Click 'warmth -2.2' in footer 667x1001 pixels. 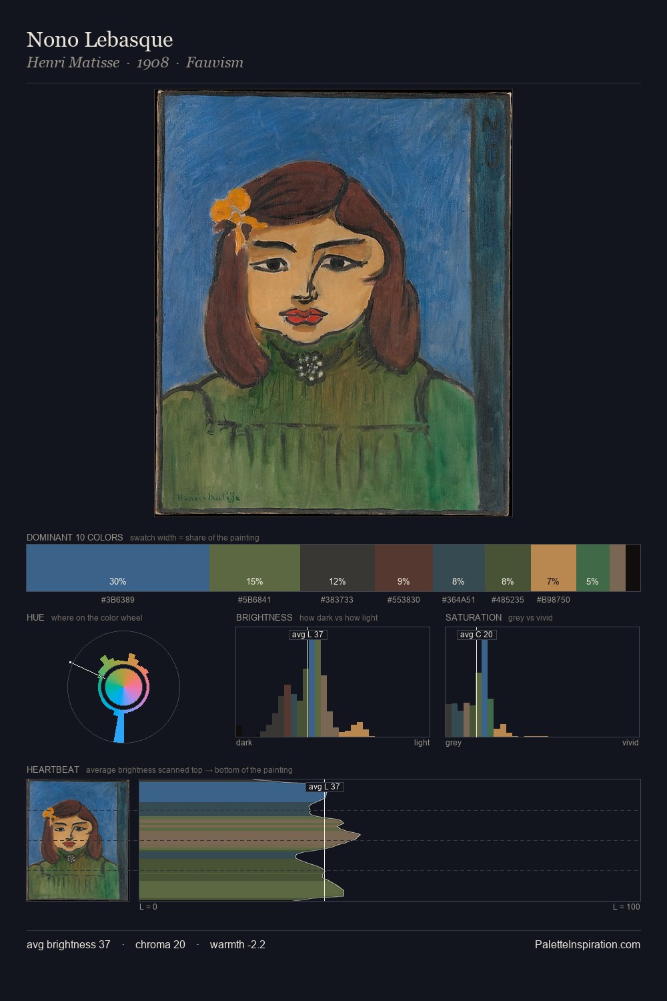pyautogui.click(x=237, y=944)
